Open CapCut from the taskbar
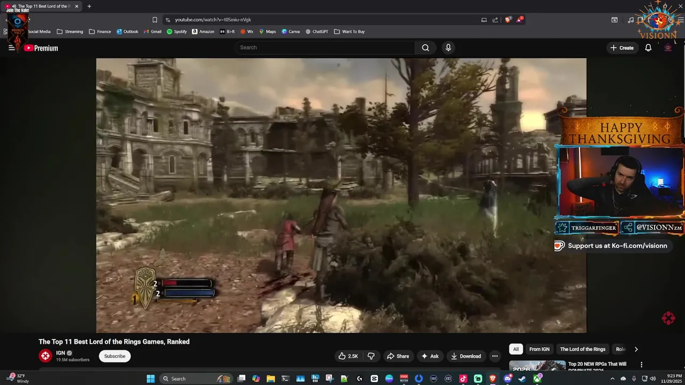685x385 pixels. tap(374, 379)
